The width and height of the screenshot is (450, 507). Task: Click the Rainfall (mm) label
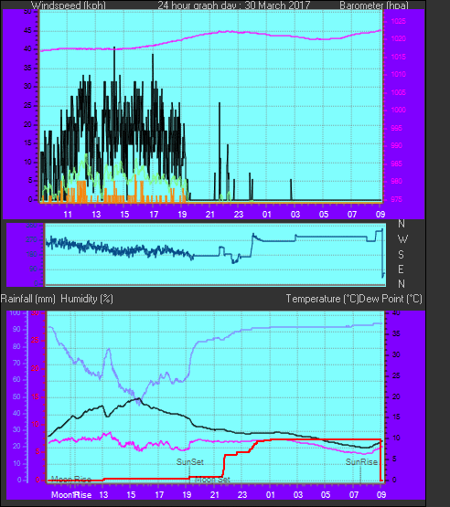click(x=27, y=299)
